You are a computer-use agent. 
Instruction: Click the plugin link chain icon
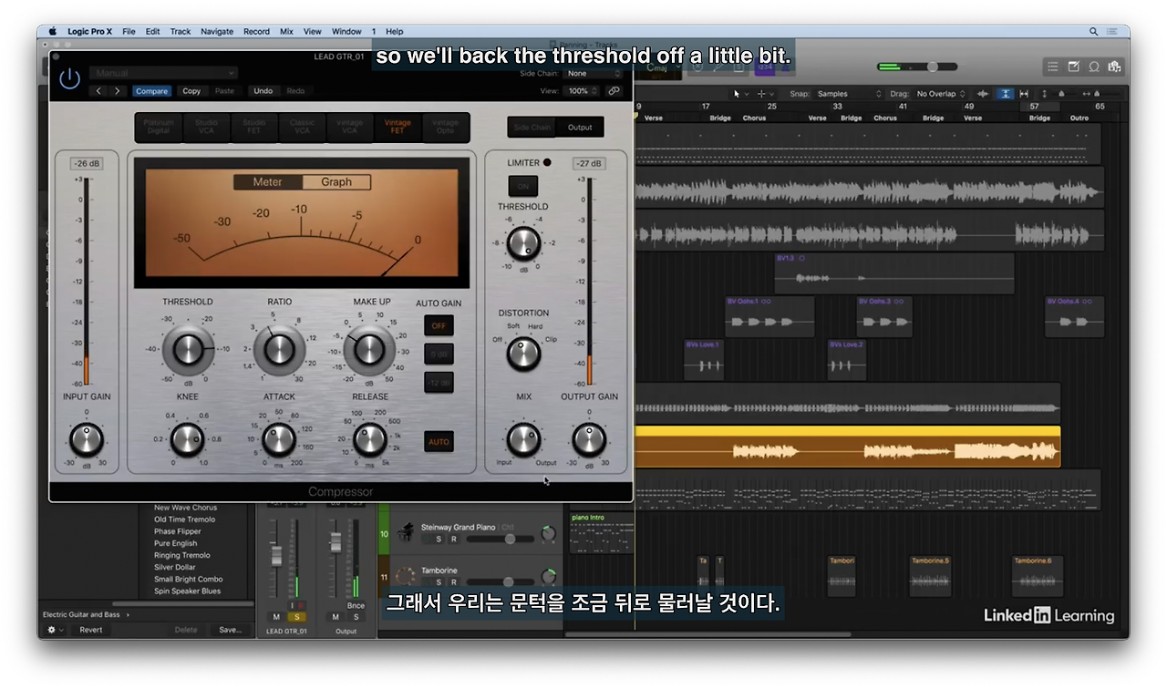pos(614,91)
